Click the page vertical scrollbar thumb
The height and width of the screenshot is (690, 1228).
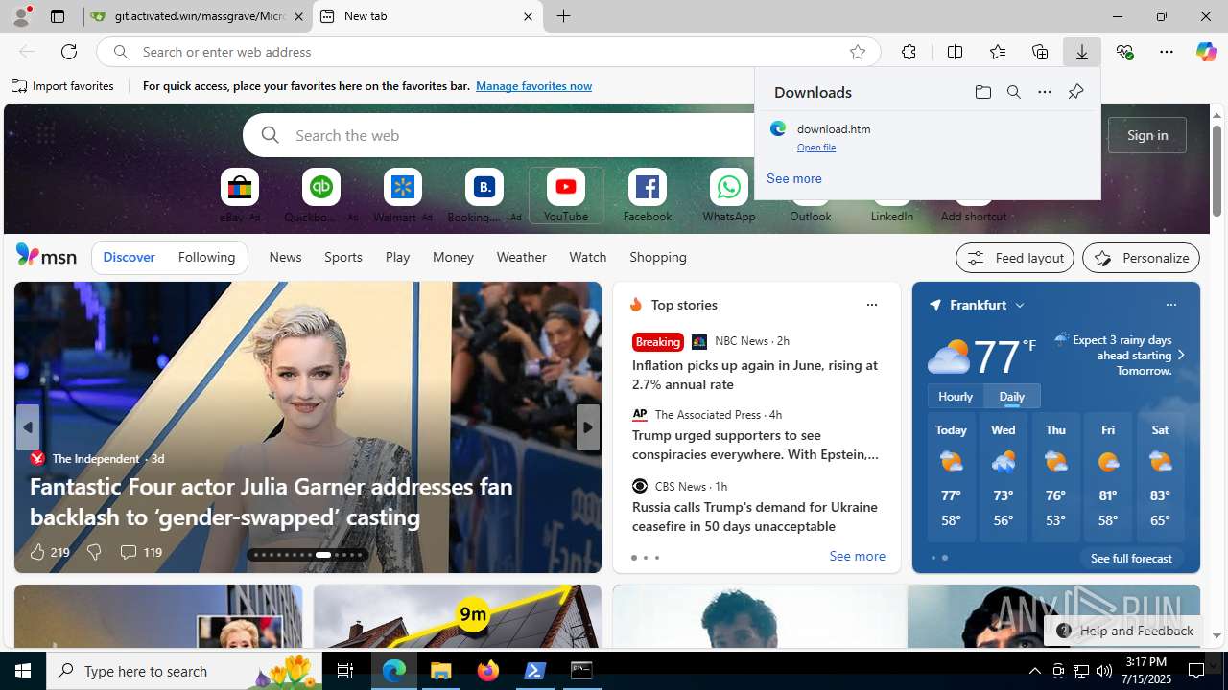[x=1216, y=171]
